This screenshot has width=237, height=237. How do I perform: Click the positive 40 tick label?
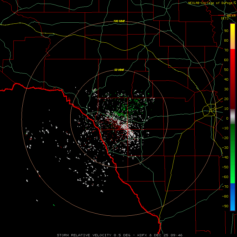(x=226, y=79)
